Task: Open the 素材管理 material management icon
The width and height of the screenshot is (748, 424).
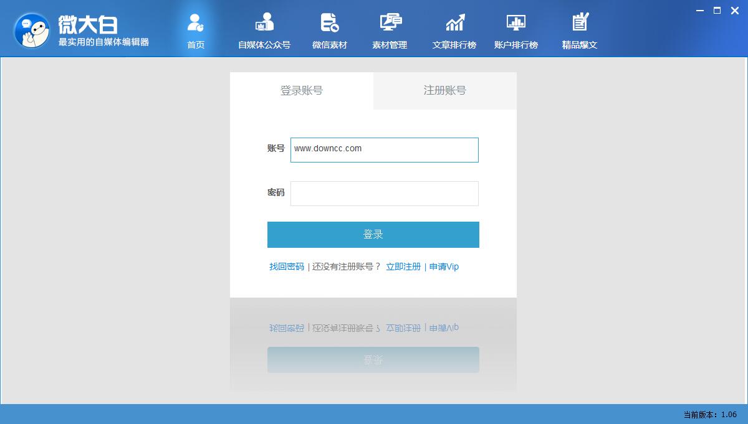Action: pyautogui.click(x=391, y=28)
